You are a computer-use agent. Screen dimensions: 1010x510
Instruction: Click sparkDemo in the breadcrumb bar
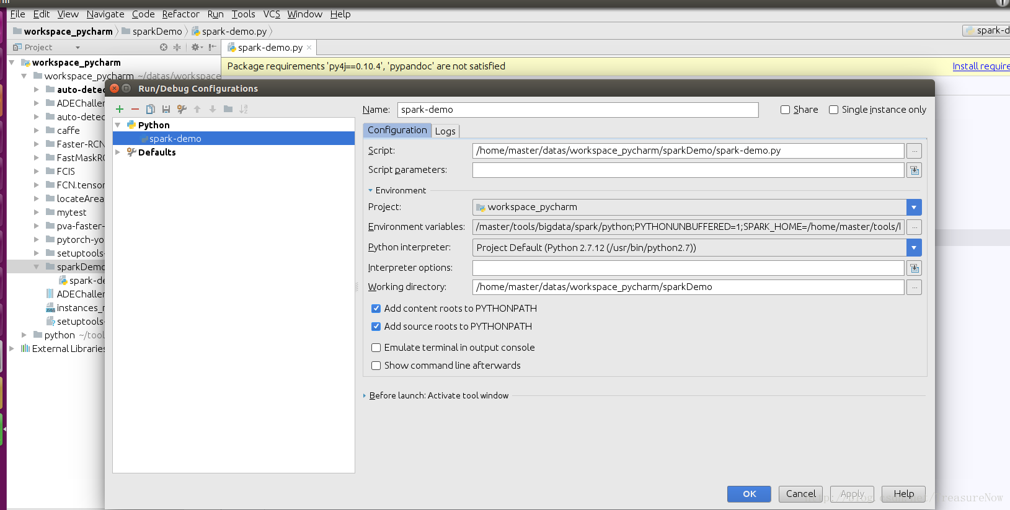pos(157,31)
